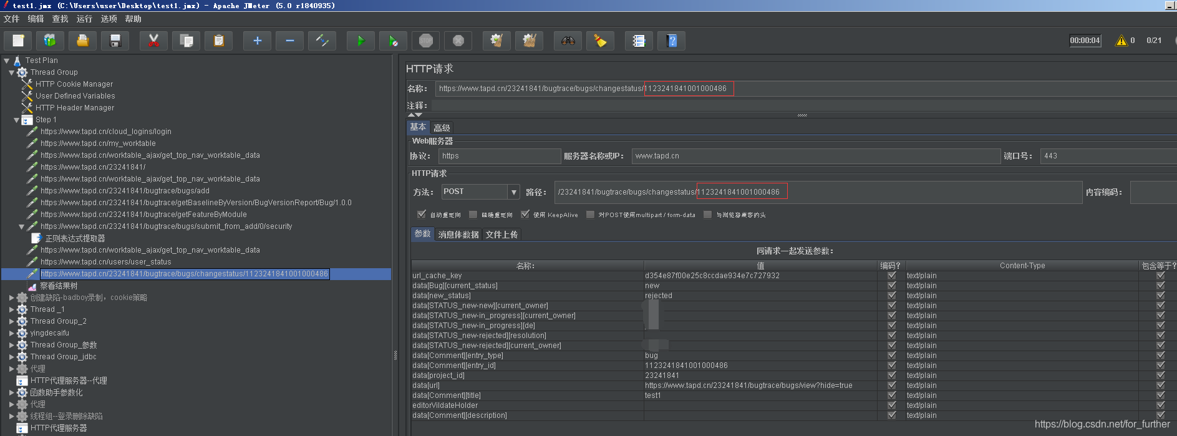Open Search with the binoculars icon
Image resolution: width=1177 pixels, height=436 pixels.
[568, 41]
